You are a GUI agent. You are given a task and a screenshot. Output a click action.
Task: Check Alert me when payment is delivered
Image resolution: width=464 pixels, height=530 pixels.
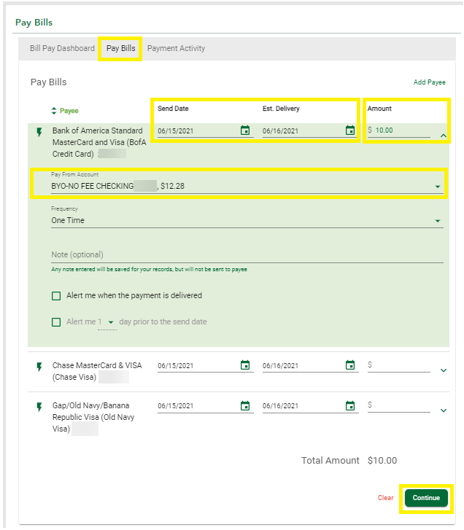pyautogui.click(x=56, y=296)
